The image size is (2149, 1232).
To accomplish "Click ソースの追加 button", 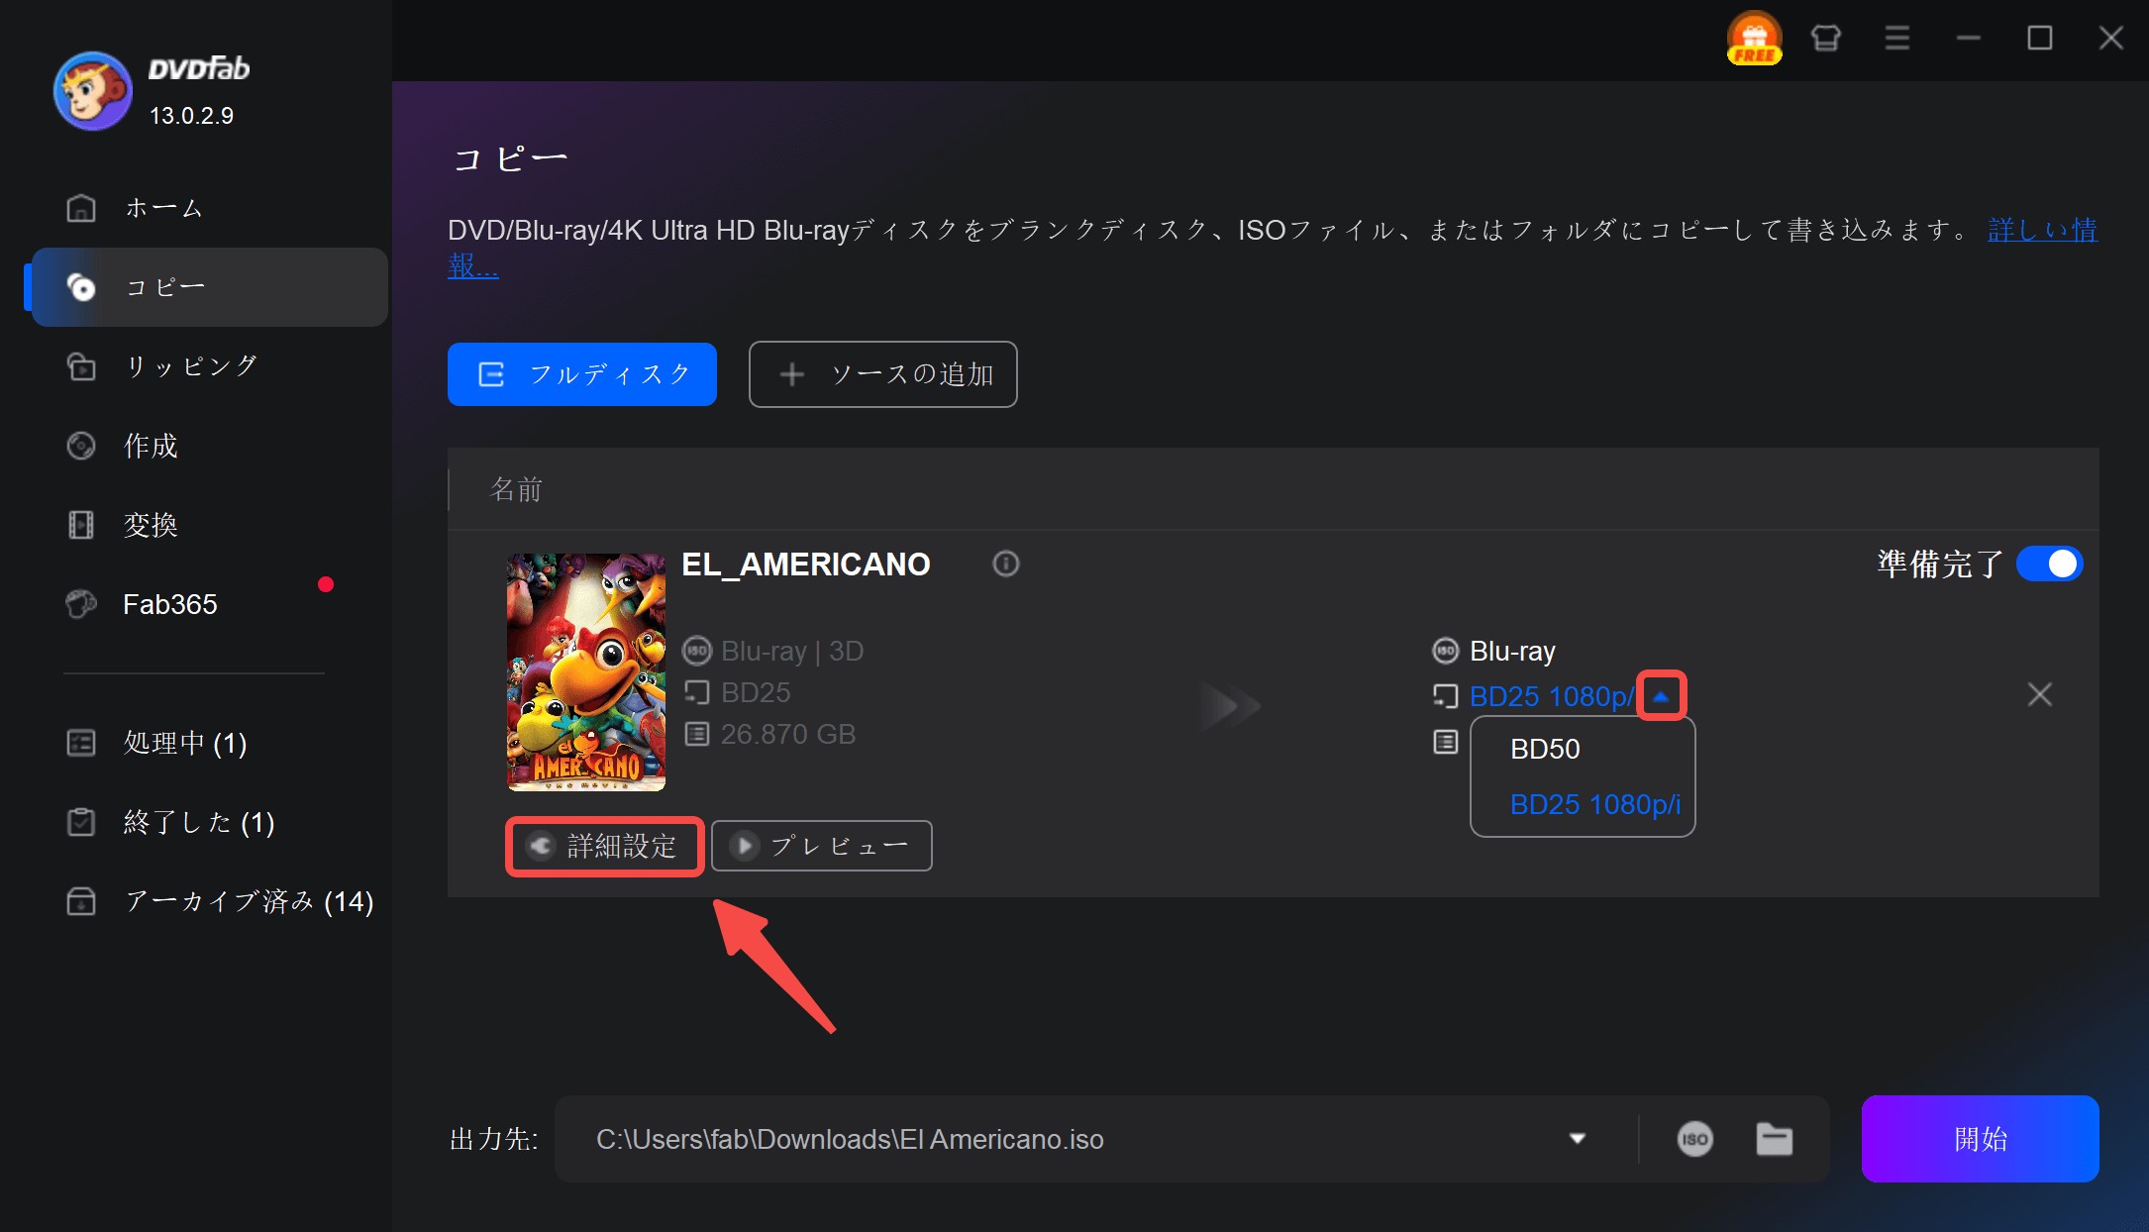I will point(882,374).
